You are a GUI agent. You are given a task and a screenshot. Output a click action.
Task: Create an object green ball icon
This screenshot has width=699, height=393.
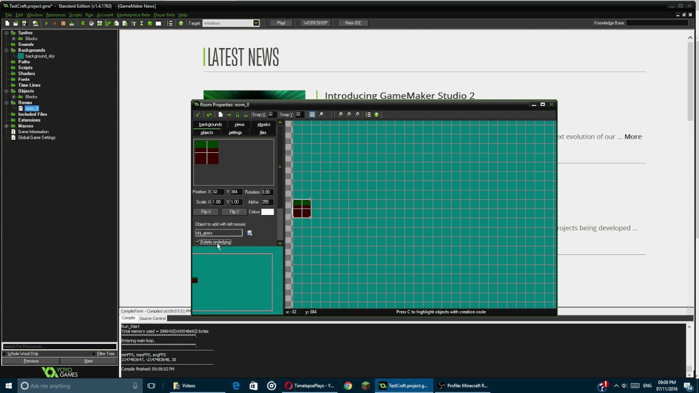click(150, 23)
